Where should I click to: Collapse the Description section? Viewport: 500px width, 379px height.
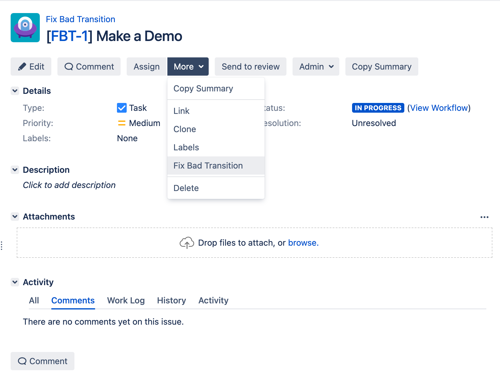15,170
